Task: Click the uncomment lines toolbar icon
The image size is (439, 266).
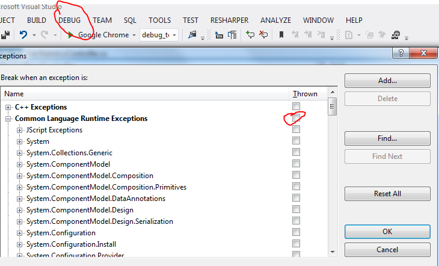Action: [x=263, y=35]
